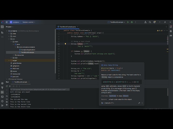The width and height of the screenshot is (173, 129).
Task: Open documentation popup options menu
Action: (x=142, y=103)
